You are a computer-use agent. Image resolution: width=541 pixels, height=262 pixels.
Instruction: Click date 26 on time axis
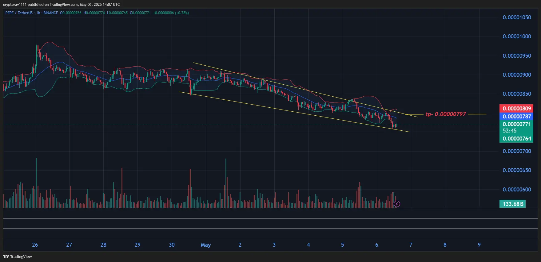click(35, 245)
